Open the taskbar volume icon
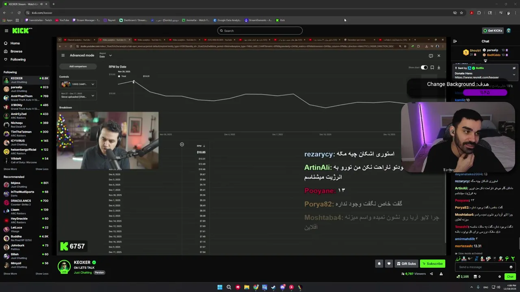This screenshot has width=520, height=292. (x=498, y=287)
